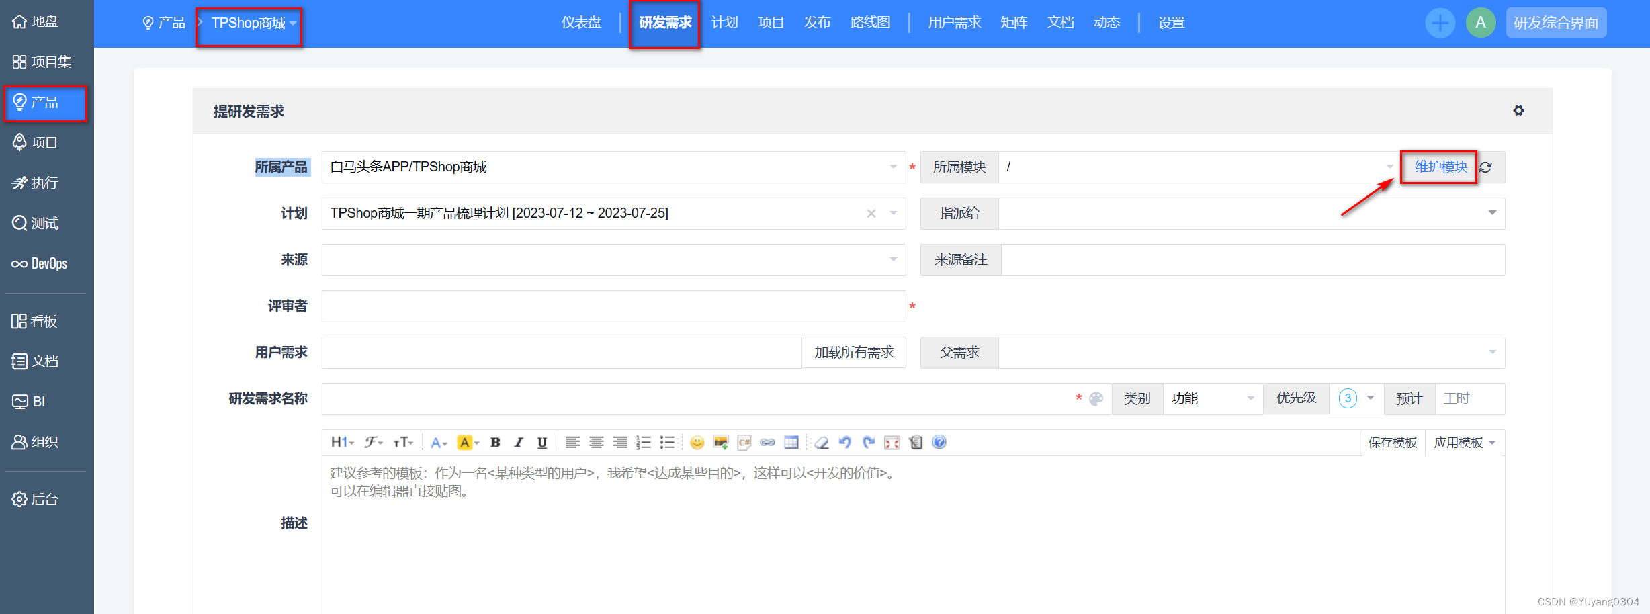Paste as plain text in editor
The height and width of the screenshot is (614, 1650).
point(916,442)
